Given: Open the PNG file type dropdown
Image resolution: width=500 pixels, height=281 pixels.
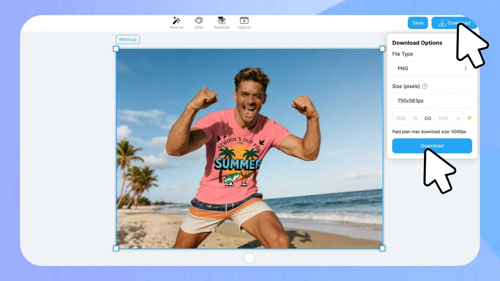Looking at the screenshot, I should click(x=432, y=68).
